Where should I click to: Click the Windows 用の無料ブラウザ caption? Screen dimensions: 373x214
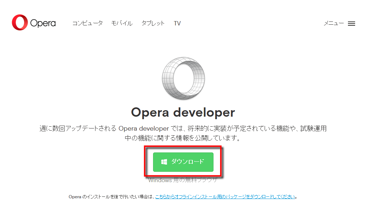coord(183,180)
